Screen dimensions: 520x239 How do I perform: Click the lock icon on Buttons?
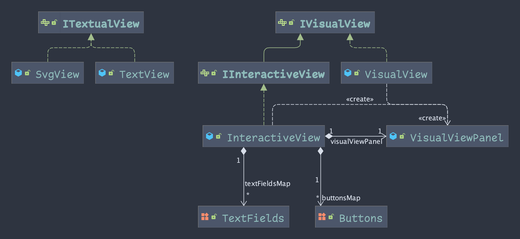(x=331, y=217)
